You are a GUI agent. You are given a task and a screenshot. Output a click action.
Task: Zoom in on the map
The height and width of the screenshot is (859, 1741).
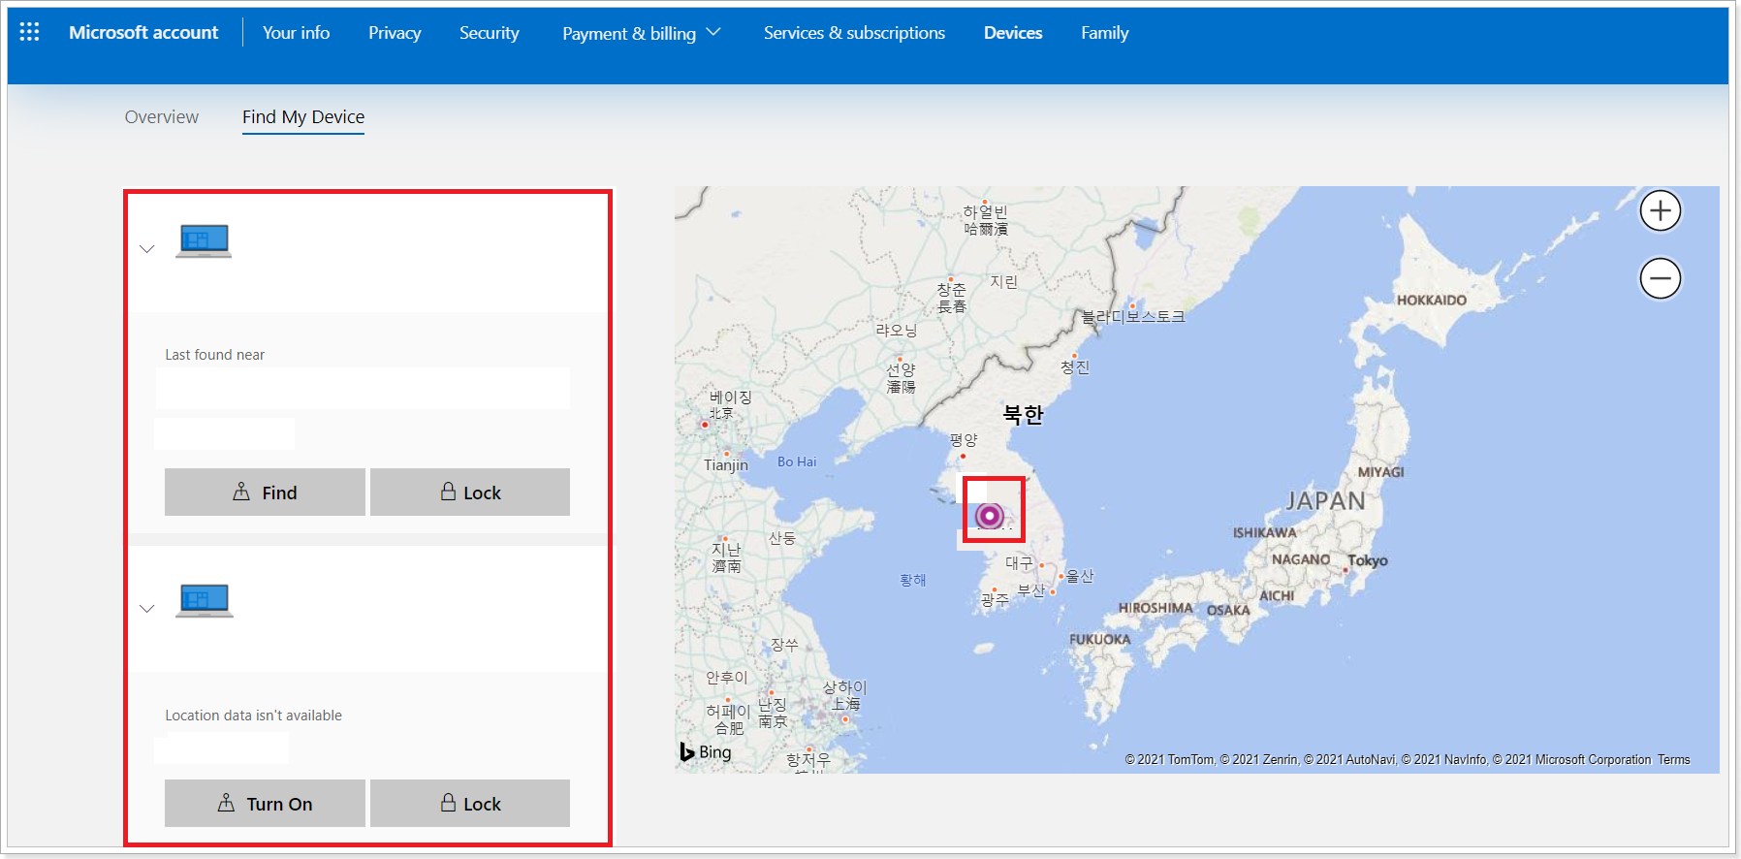pos(1661,210)
